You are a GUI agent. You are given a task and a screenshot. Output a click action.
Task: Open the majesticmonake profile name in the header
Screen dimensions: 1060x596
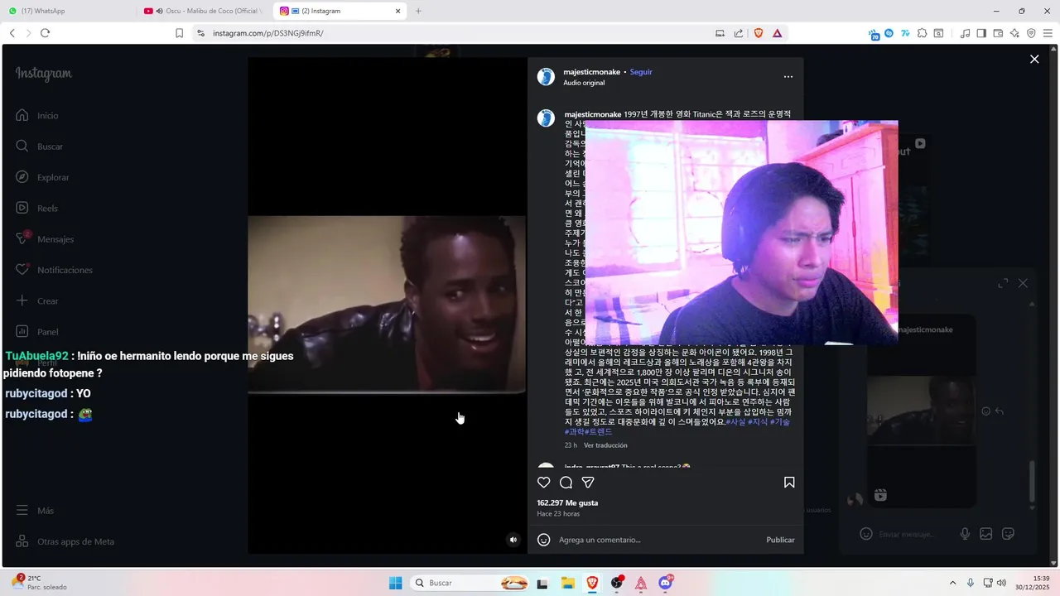(591, 72)
